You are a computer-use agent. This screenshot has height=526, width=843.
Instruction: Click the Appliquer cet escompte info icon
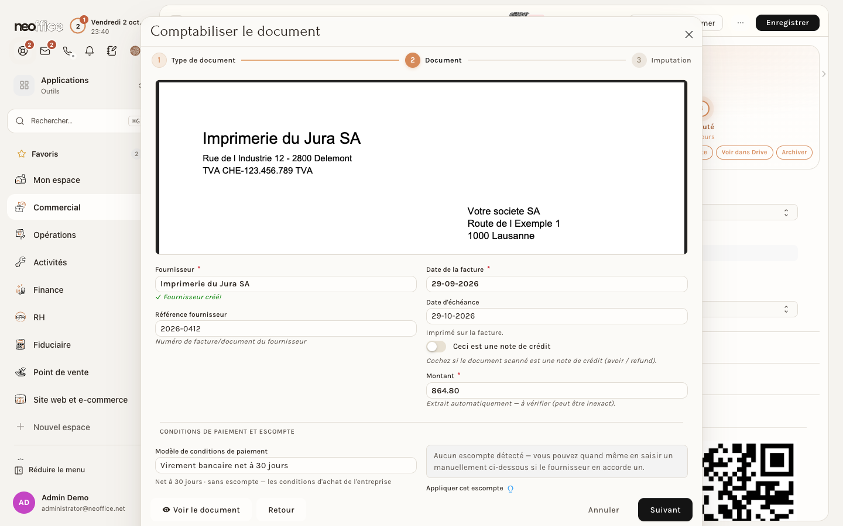coord(510,489)
